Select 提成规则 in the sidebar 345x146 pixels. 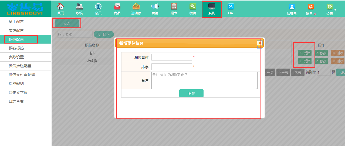(x=16, y=84)
